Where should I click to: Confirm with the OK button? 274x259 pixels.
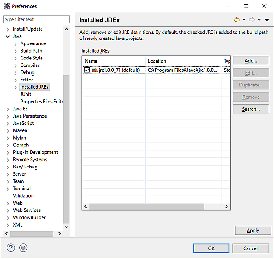point(211,248)
